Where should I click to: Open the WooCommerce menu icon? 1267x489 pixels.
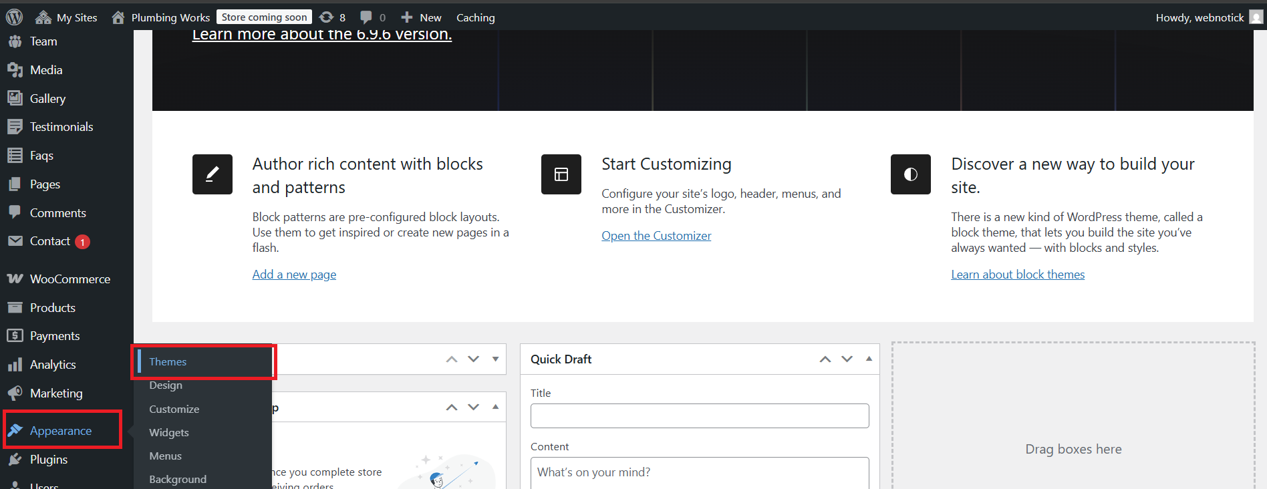(15, 279)
